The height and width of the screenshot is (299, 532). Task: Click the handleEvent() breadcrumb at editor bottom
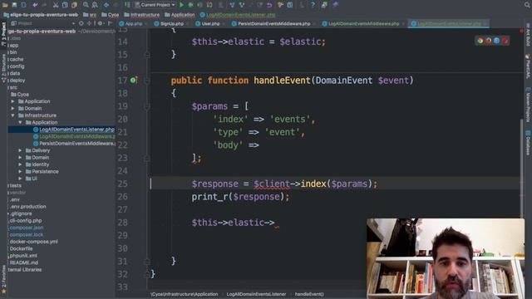pos(309,294)
